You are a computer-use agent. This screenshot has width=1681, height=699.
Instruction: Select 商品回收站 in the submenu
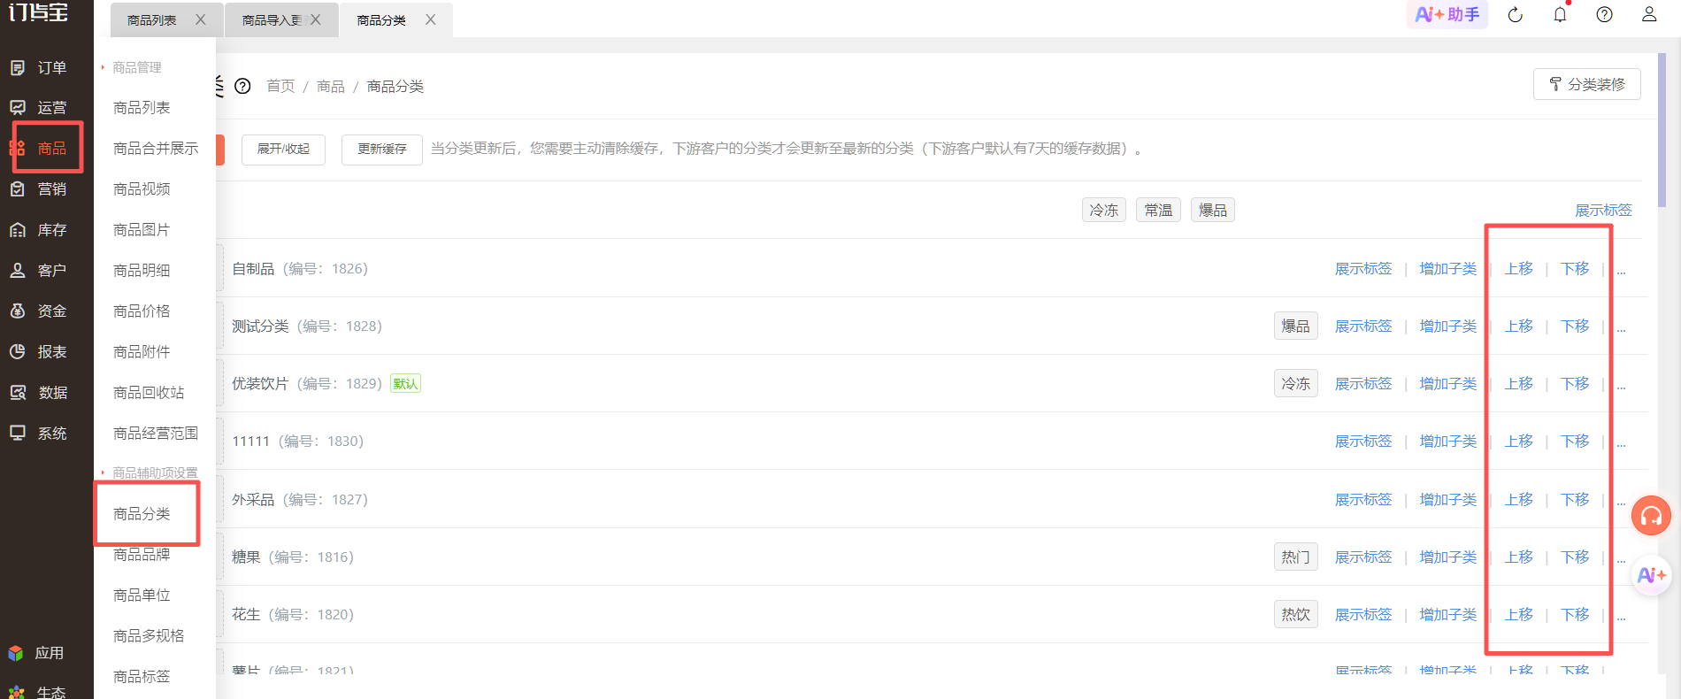[x=149, y=393]
